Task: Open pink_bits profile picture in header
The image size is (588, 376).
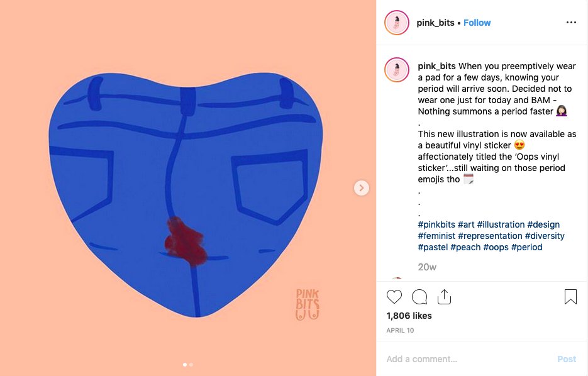Action: tap(397, 23)
